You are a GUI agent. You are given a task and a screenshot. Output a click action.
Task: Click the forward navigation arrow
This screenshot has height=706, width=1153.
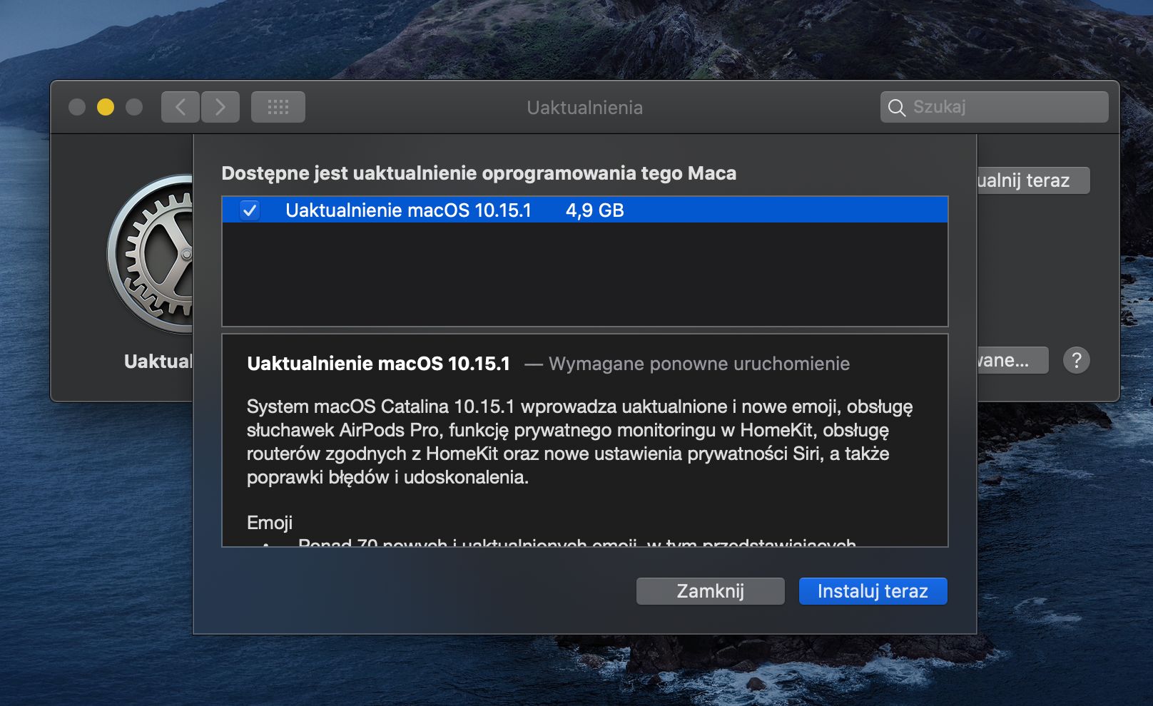click(x=220, y=107)
